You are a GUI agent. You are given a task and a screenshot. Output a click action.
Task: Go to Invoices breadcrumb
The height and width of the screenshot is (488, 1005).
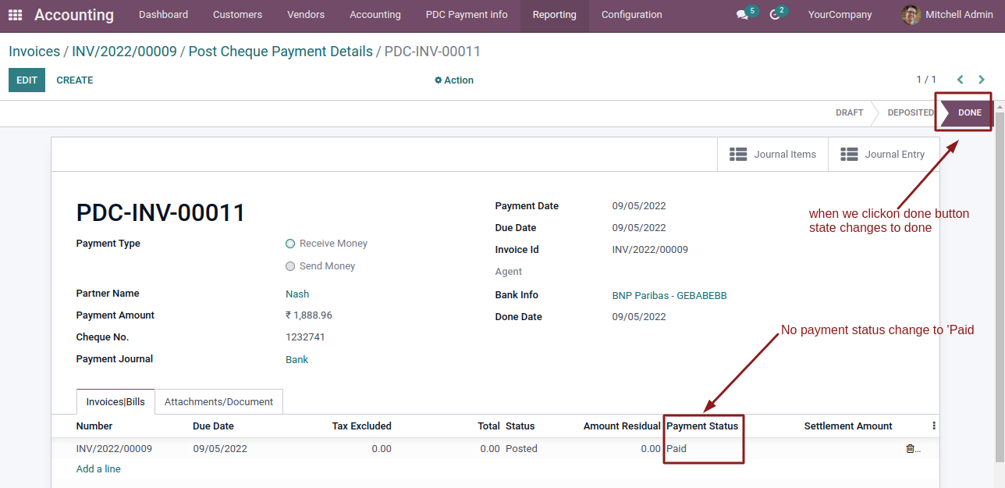tap(34, 52)
